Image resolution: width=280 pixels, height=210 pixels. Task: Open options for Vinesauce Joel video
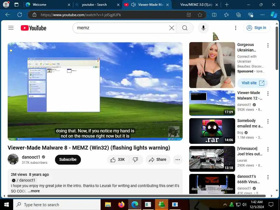[x=268, y=149]
